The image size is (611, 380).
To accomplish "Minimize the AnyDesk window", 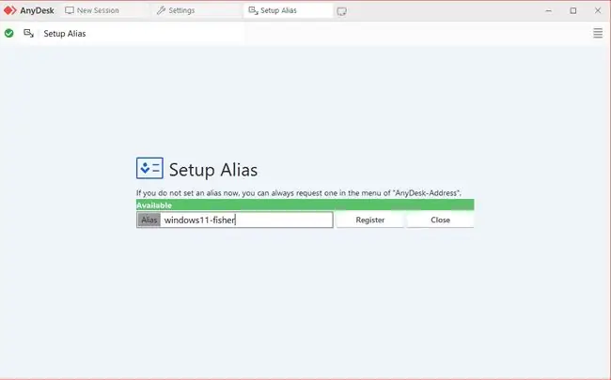I will (x=549, y=10).
